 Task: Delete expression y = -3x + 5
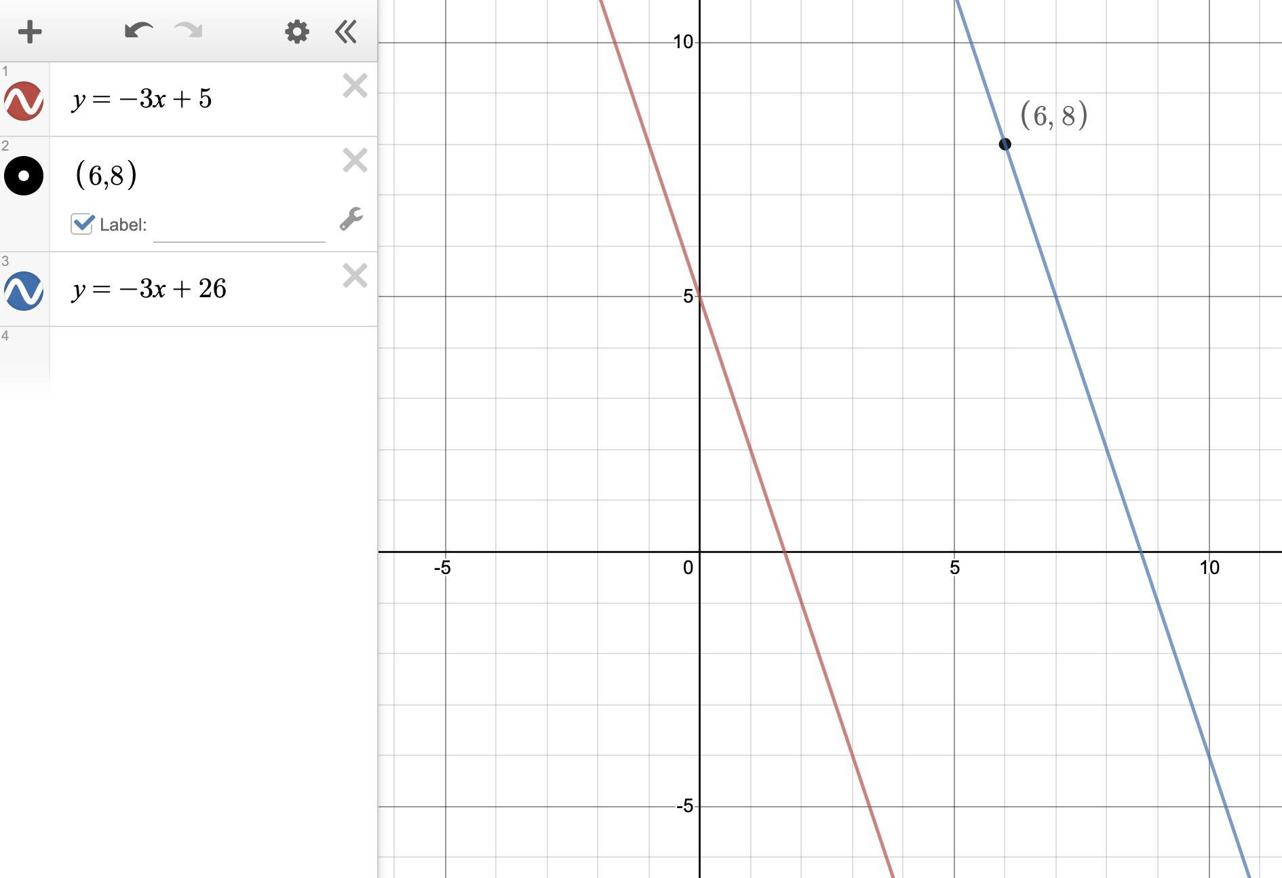pyautogui.click(x=355, y=86)
